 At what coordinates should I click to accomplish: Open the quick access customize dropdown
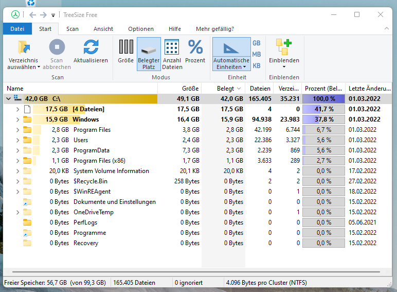tap(53, 15)
